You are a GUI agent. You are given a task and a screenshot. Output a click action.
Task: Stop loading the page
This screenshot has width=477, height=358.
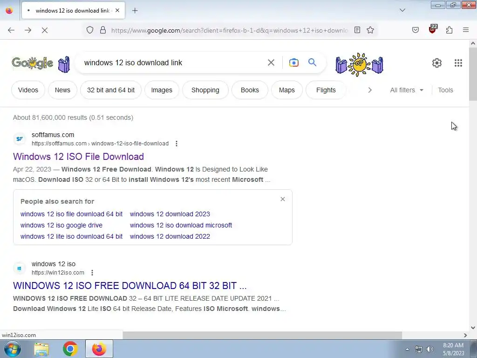(x=45, y=30)
